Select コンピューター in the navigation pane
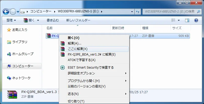Screen dimensions: 204x104 click(x=22, y=66)
